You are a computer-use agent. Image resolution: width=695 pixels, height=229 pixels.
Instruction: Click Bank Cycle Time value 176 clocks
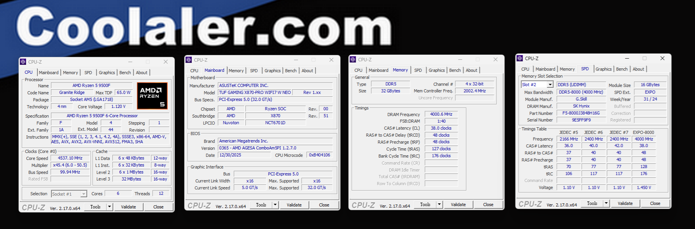tap(441, 156)
